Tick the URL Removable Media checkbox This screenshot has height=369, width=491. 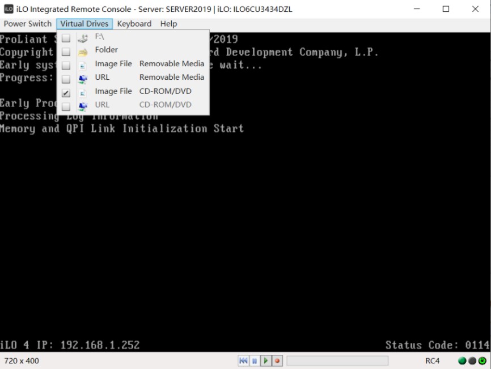pos(66,79)
